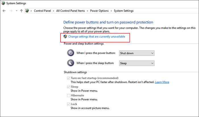Click the Control Panel address bar icon
Viewport: 199px width, 117px height.
coord(27,11)
